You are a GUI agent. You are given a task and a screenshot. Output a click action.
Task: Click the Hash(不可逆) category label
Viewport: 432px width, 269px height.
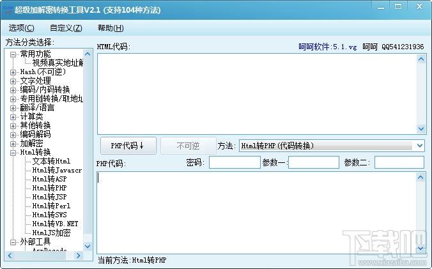(43, 72)
